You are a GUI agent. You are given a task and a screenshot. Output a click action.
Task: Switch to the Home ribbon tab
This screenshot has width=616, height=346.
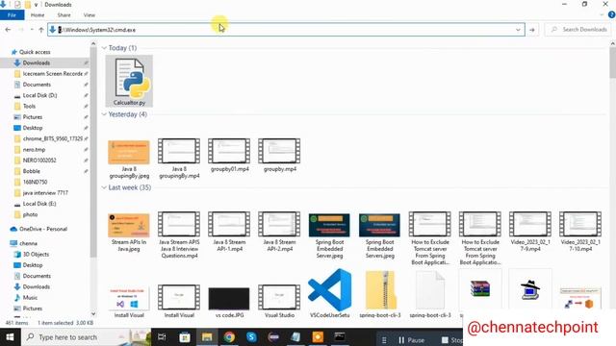pos(38,15)
